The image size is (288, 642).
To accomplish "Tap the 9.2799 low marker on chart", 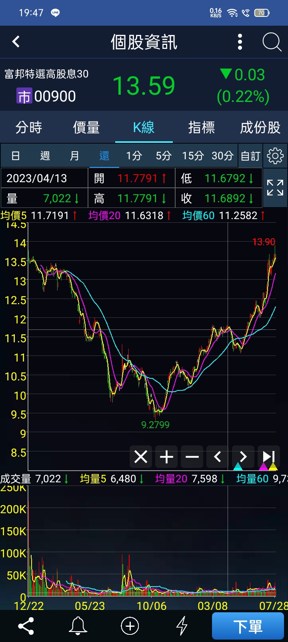I will tap(156, 425).
